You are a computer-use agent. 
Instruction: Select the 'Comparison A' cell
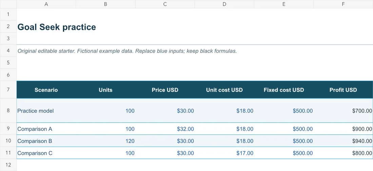[46, 129]
